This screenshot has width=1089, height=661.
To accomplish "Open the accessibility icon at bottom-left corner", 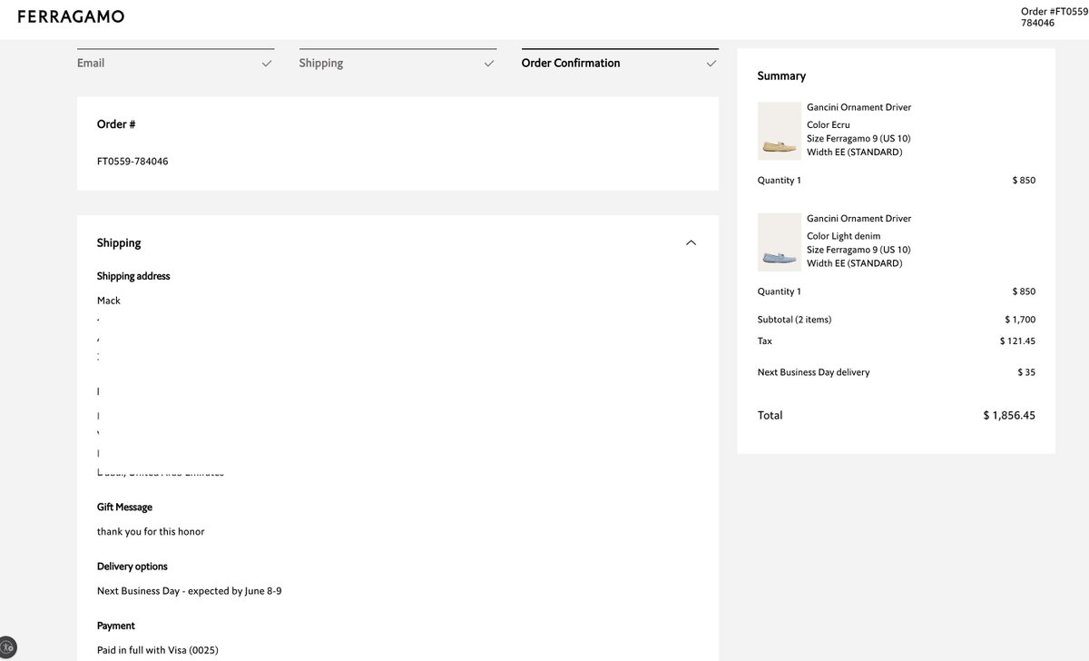I will 7,647.
